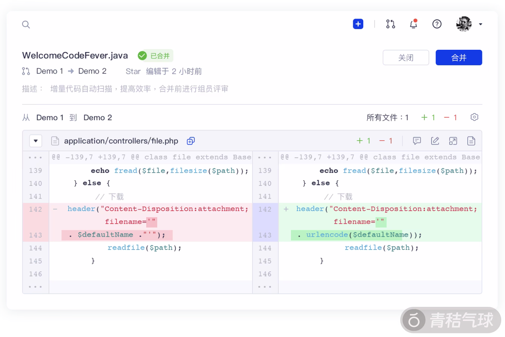Click the '// 下载' comment in right pane

point(338,196)
